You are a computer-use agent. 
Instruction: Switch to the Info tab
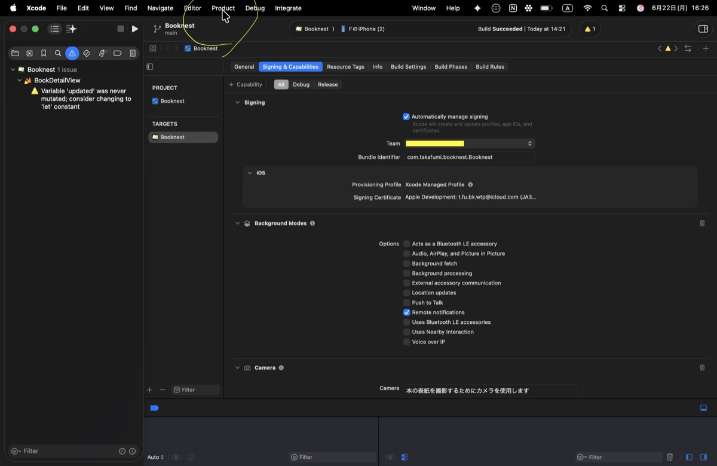point(378,67)
